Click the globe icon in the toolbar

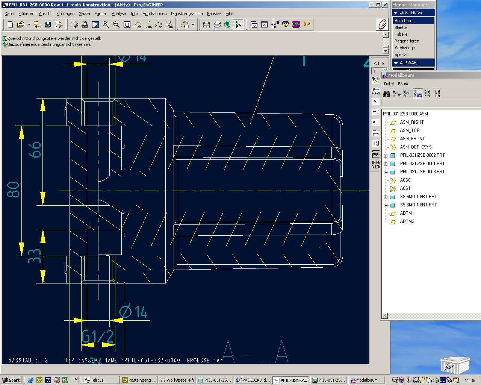click(228, 24)
